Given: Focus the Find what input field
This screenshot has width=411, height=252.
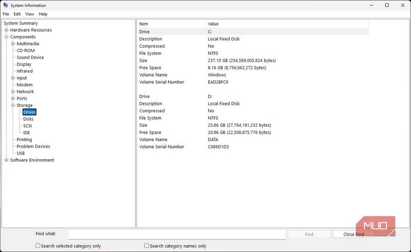Looking at the screenshot, I should (177, 235).
